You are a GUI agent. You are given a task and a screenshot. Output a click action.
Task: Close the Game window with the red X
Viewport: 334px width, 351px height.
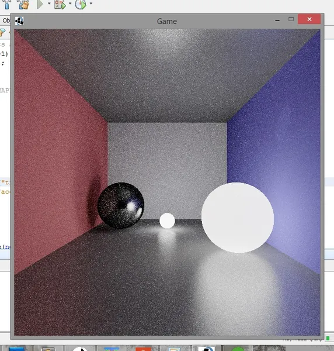tap(309, 19)
